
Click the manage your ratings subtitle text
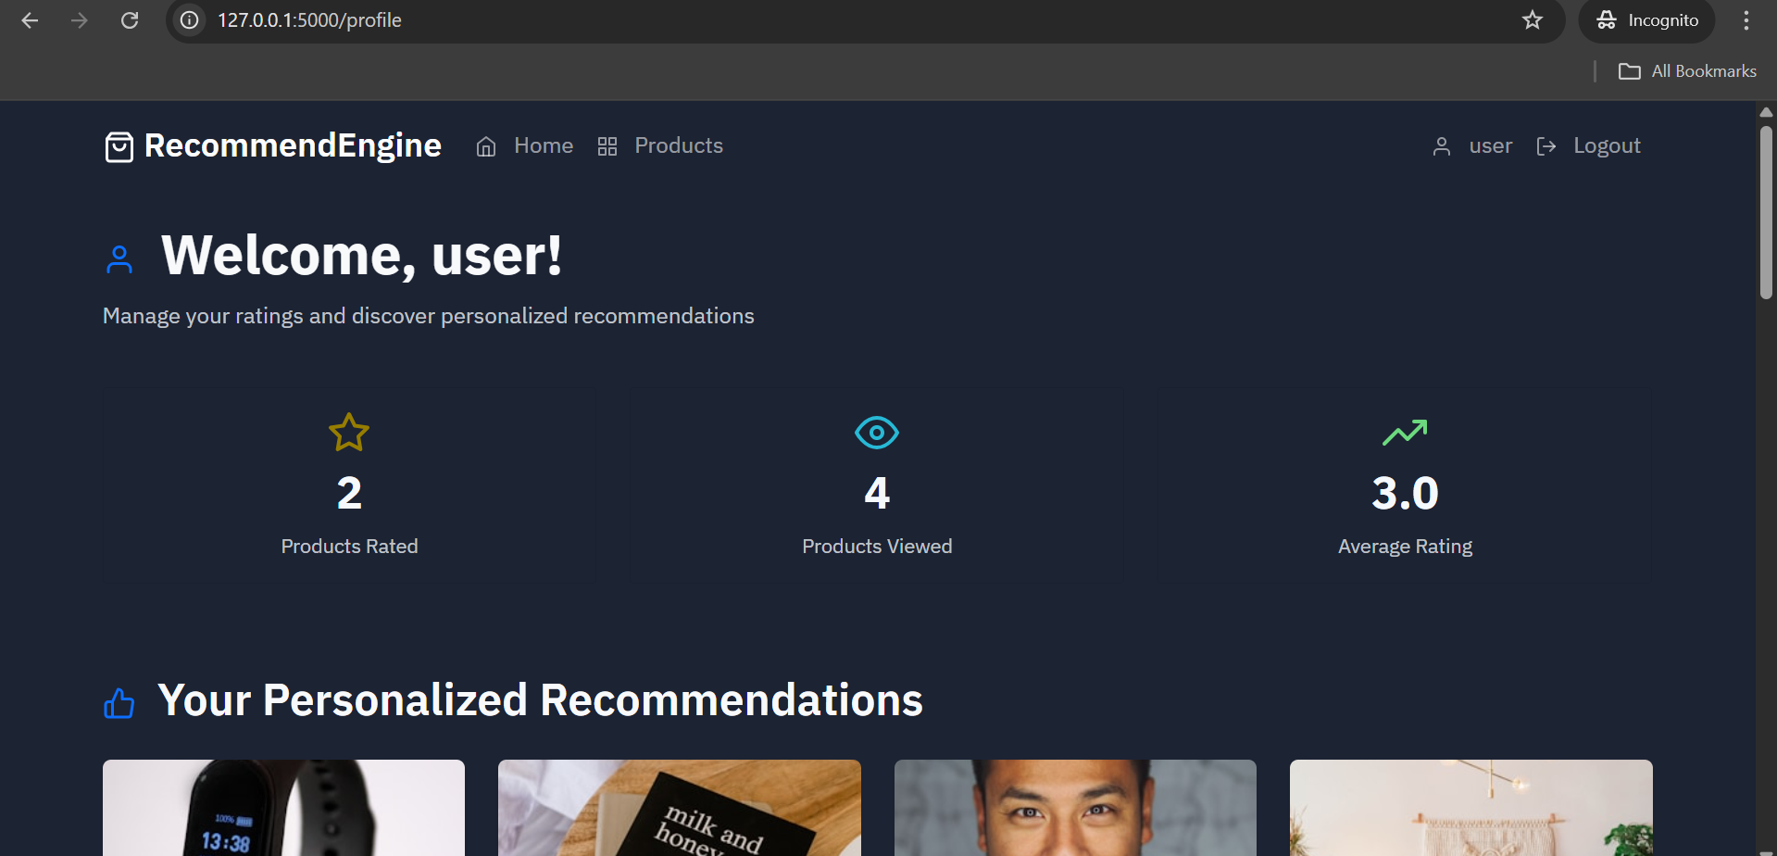pos(429,316)
